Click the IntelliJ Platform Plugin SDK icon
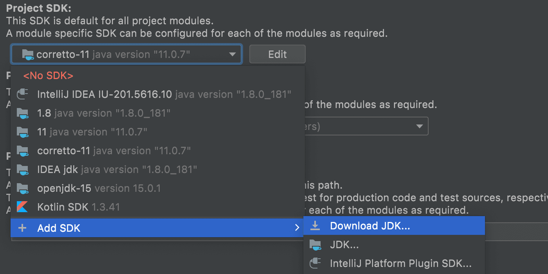548x274 pixels. pyautogui.click(x=315, y=263)
